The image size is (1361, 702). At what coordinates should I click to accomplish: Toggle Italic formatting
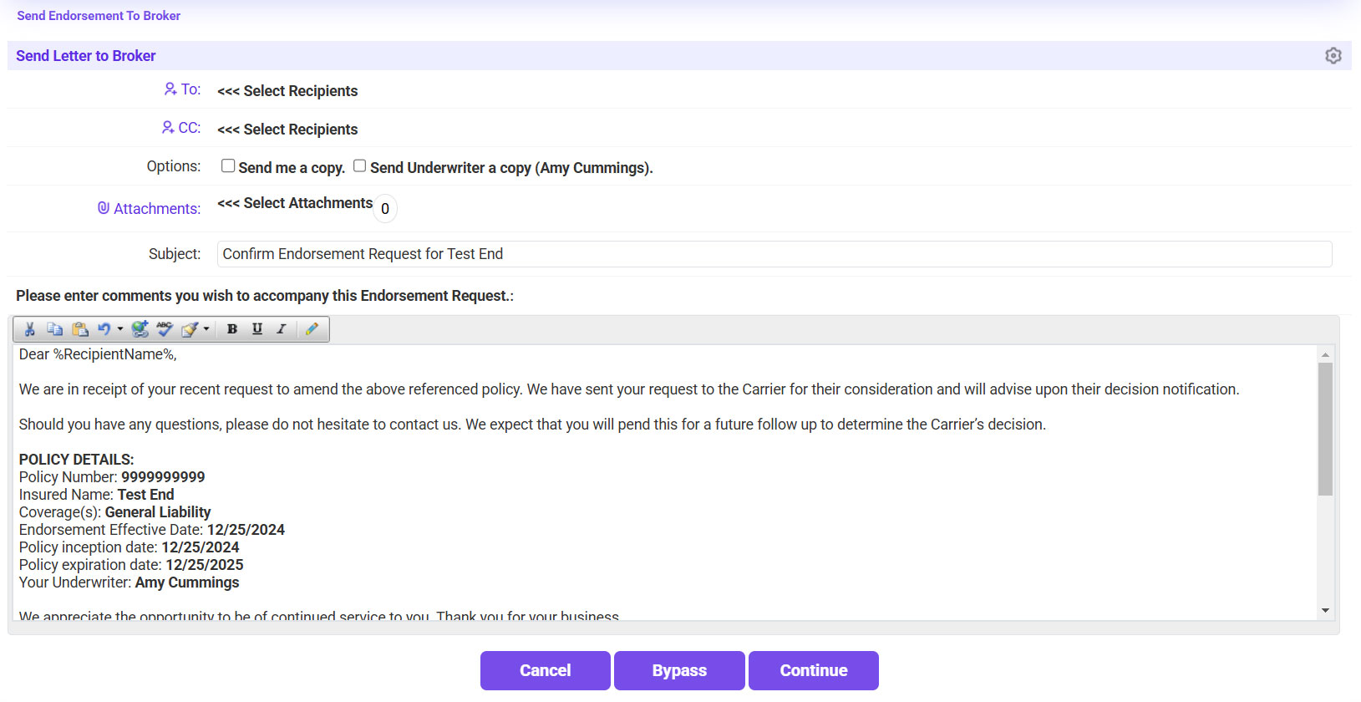[282, 329]
